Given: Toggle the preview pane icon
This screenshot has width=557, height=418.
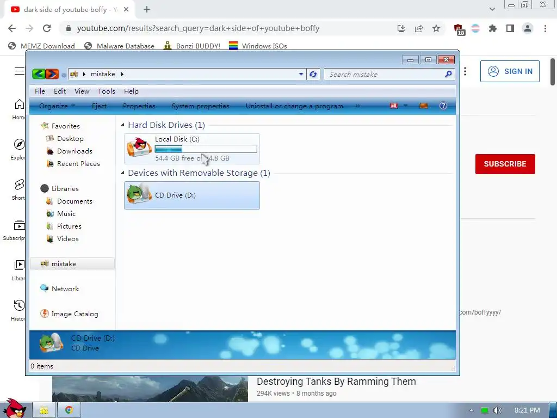Looking at the screenshot, I should click(423, 106).
